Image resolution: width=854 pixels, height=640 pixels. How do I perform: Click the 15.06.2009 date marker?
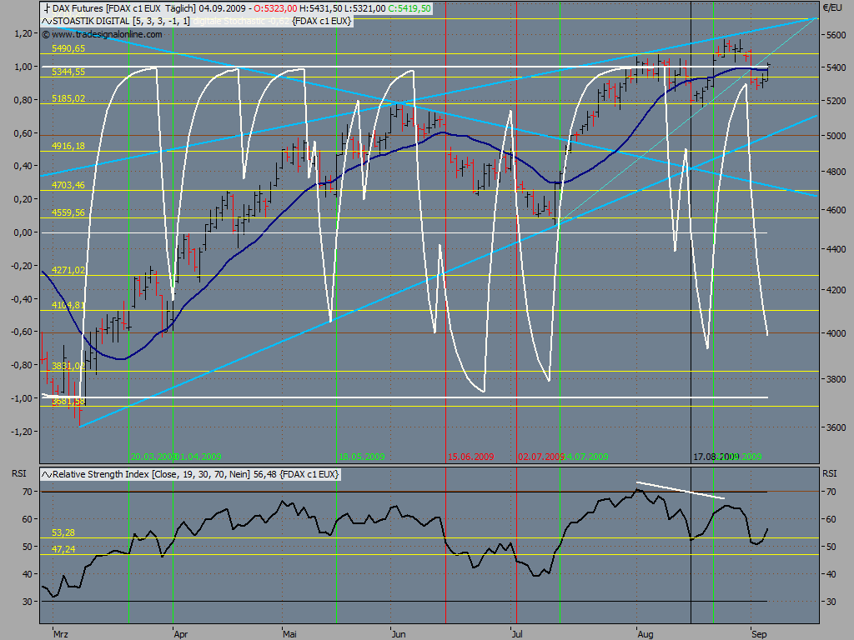(x=471, y=457)
